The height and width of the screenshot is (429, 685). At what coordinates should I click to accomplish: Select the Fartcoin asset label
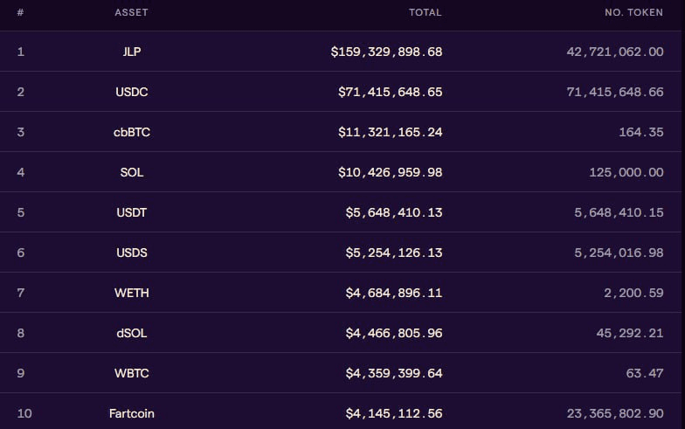[x=132, y=413]
